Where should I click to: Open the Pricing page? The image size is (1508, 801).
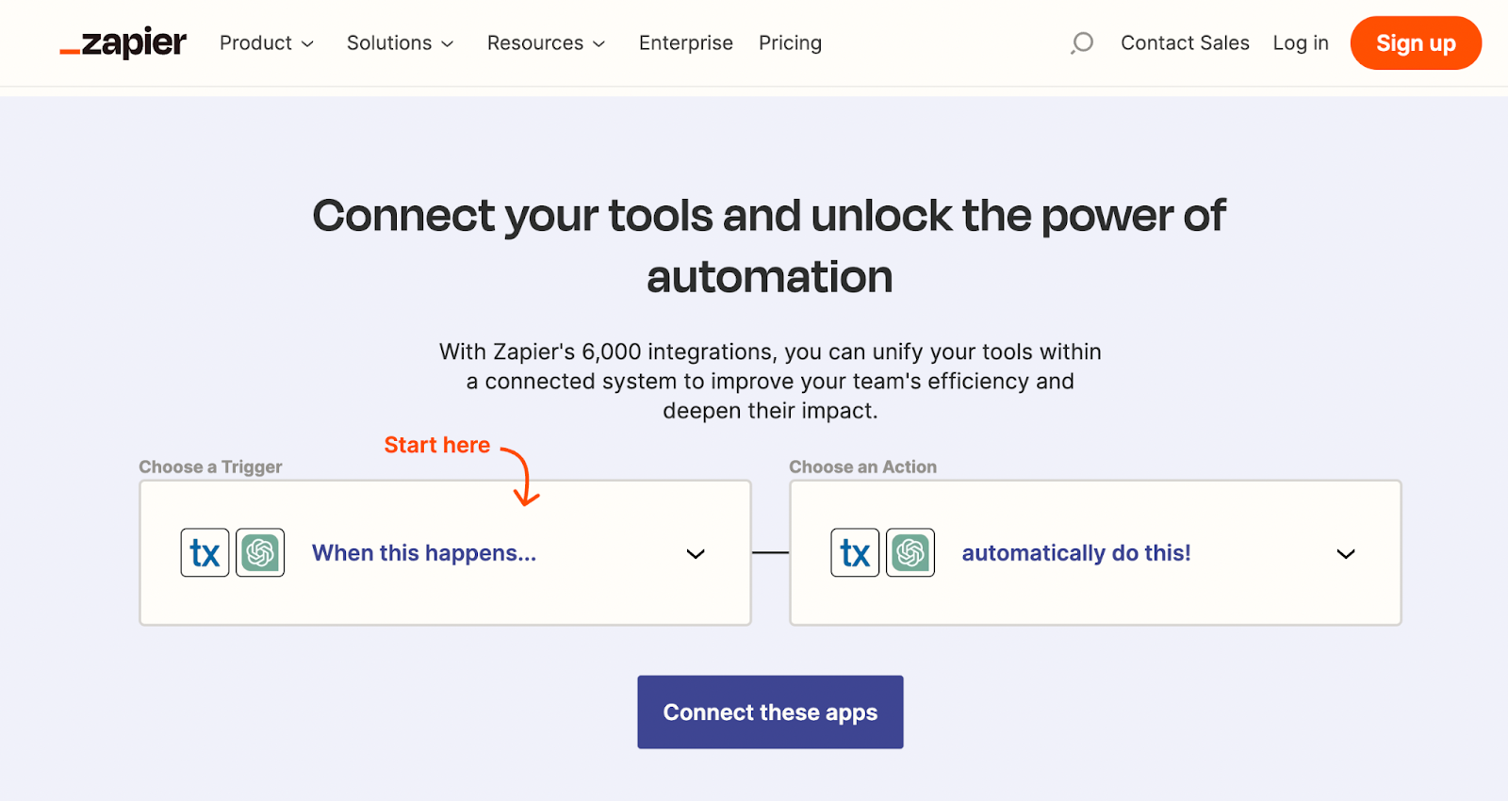coord(790,43)
